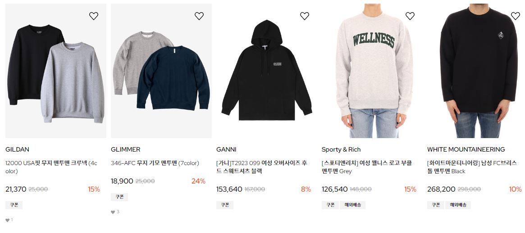The width and height of the screenshot is (525, 233).
Task: Open the GLIMMER brand link
Action: coord(126,149)
